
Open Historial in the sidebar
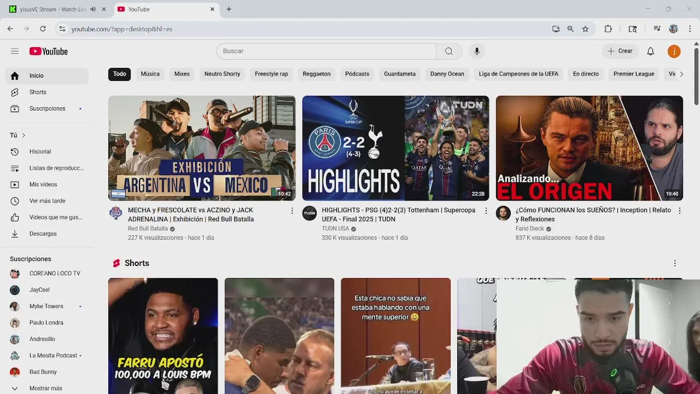pos(46,152)
